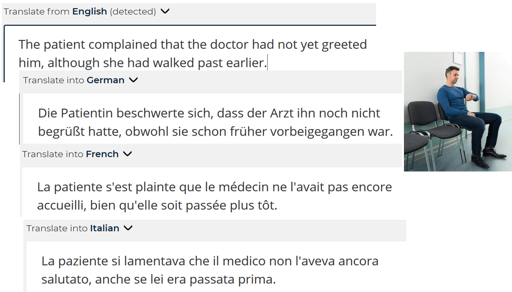Expand the German target language chevron
512x292 pixels.
coord(134,80)
